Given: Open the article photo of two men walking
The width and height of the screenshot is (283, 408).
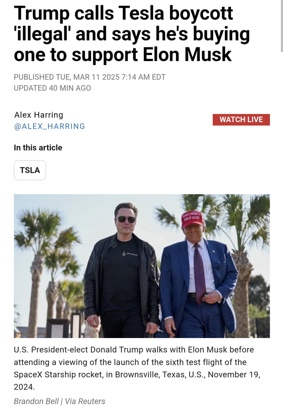Looking at the screenshot, I should 142,266.
